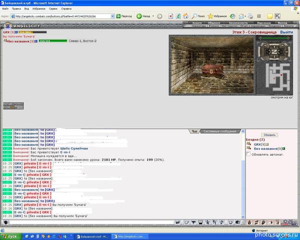Image resolution: width=300 pixels, height=240 pixels.
Task: Click the Назад back button
Action: tap(143, 16)
